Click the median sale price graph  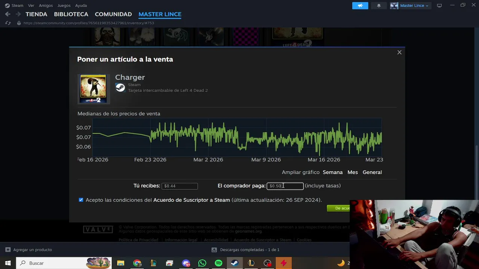tap(237, 137)
